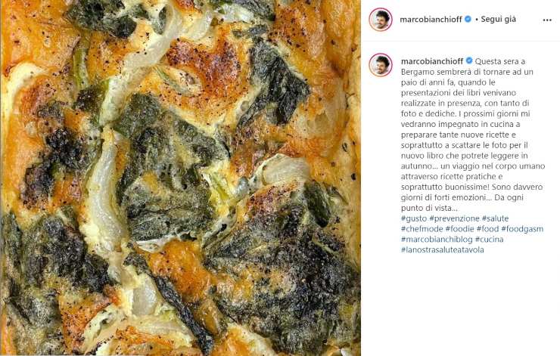Viewport: 560px width, 356px height.
Task: Toggle the 'Segui già' following button
Action: coord(498,19)
